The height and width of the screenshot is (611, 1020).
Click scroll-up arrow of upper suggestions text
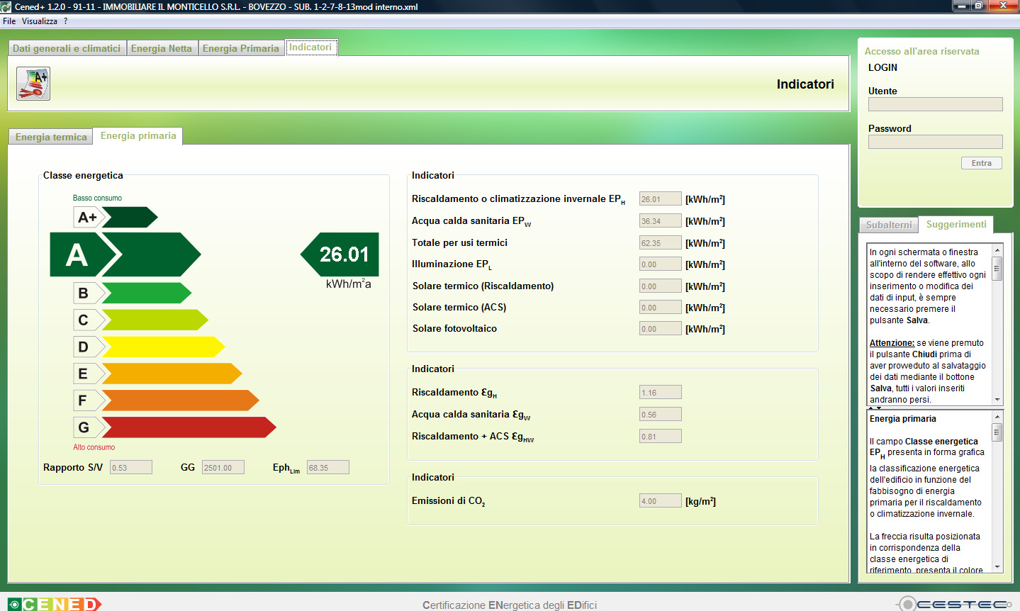pos(997,250)
